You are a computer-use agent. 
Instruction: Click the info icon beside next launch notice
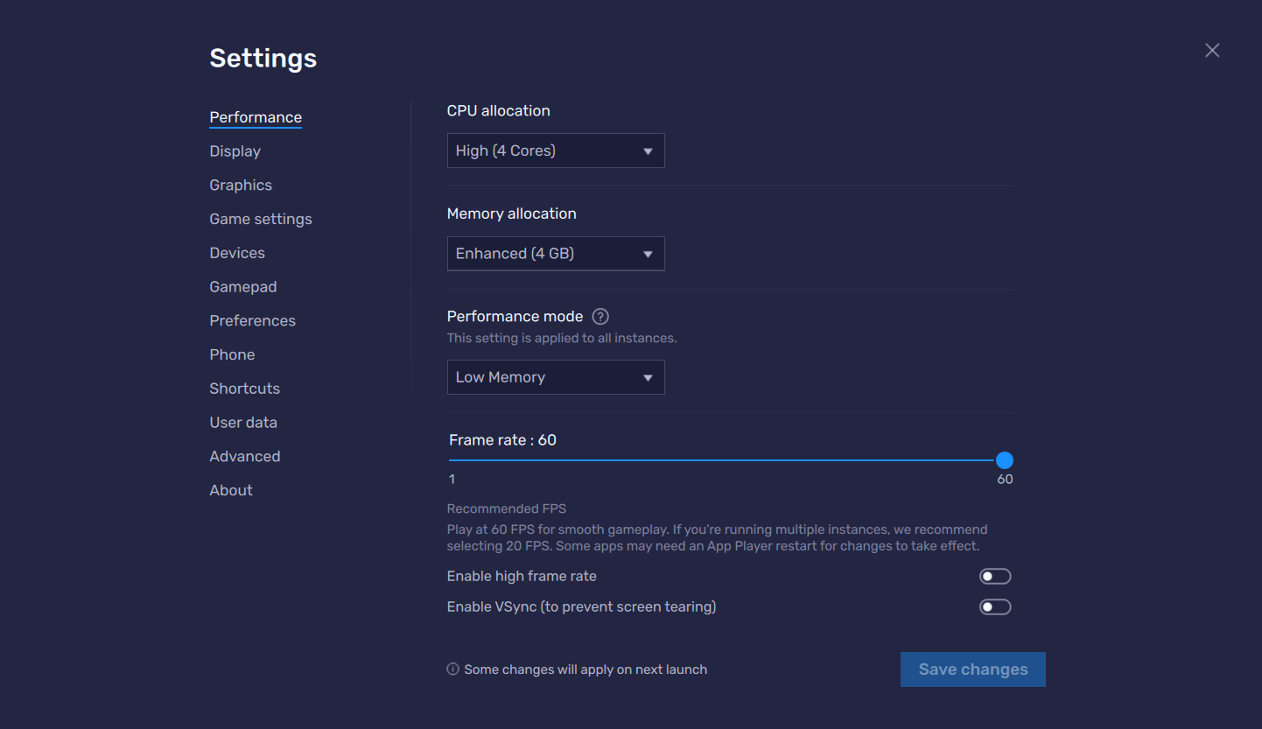pyautogui.click(x=452, y=669)
